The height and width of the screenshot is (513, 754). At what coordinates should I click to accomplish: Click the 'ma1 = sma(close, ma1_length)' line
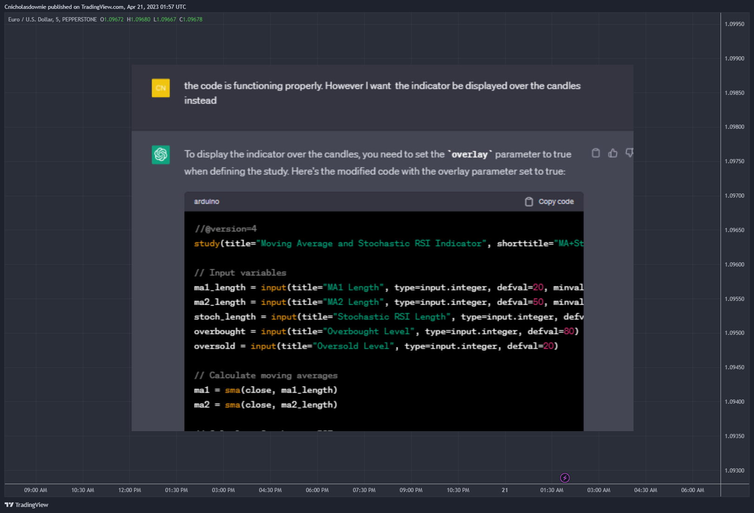click(266, 390)
